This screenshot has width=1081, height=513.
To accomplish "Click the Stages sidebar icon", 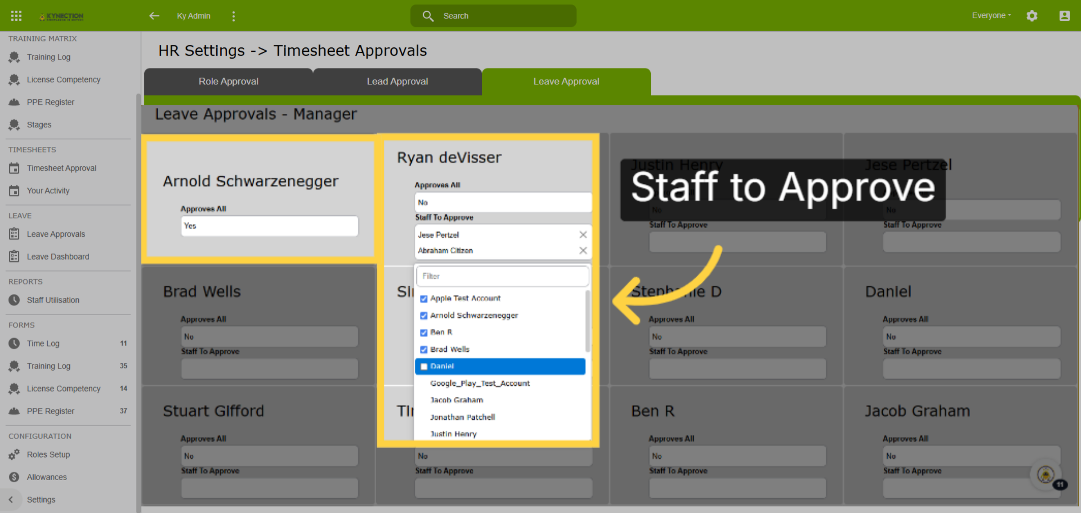I will [14, 125].
